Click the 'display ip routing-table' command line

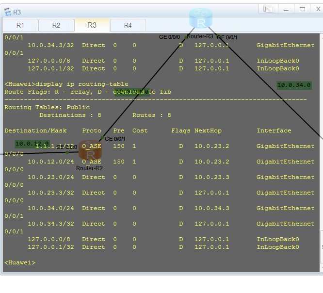pos(66,84)
